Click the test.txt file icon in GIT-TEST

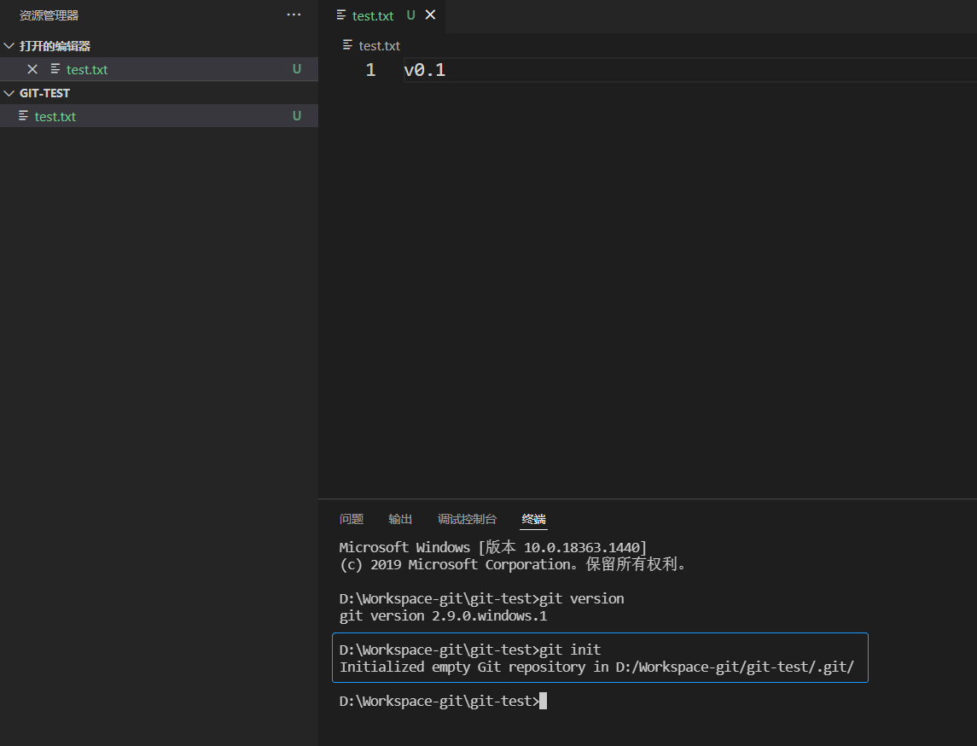[24, 116]
